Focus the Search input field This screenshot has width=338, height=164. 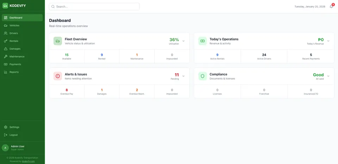[94, 7]
